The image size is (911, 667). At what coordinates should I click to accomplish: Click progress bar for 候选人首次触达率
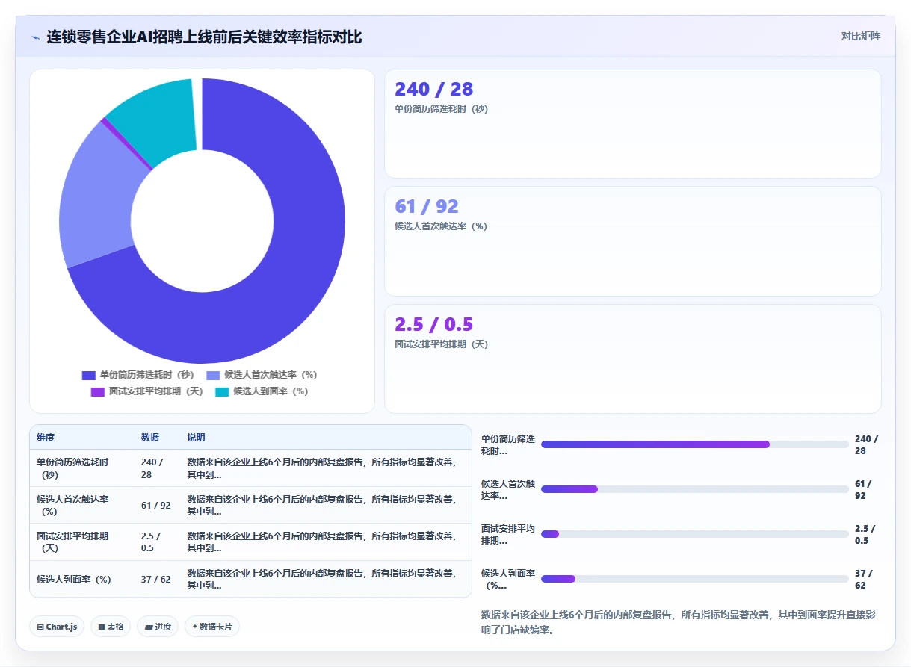pyautogui.click(x=694, y=489)
